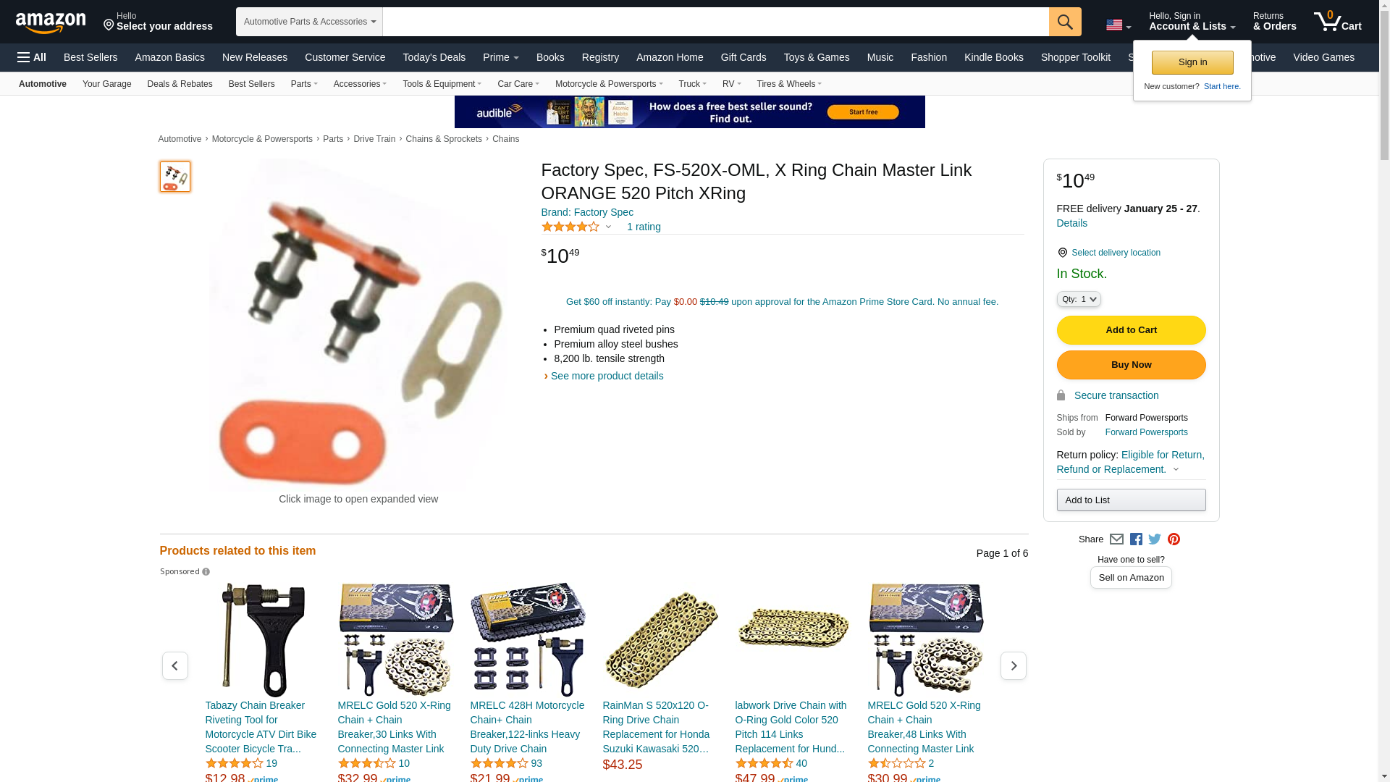Click the search text input field

[x=715, y=22]
